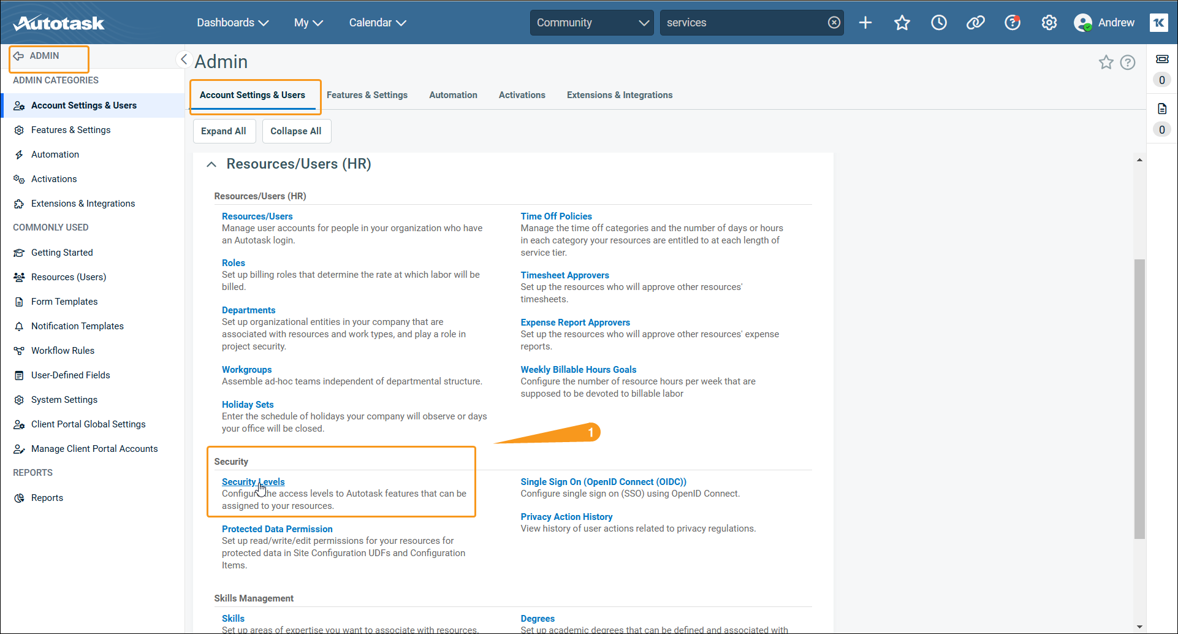
Task: Switch to the Features & Settings tab
Action: coord(367,95)
